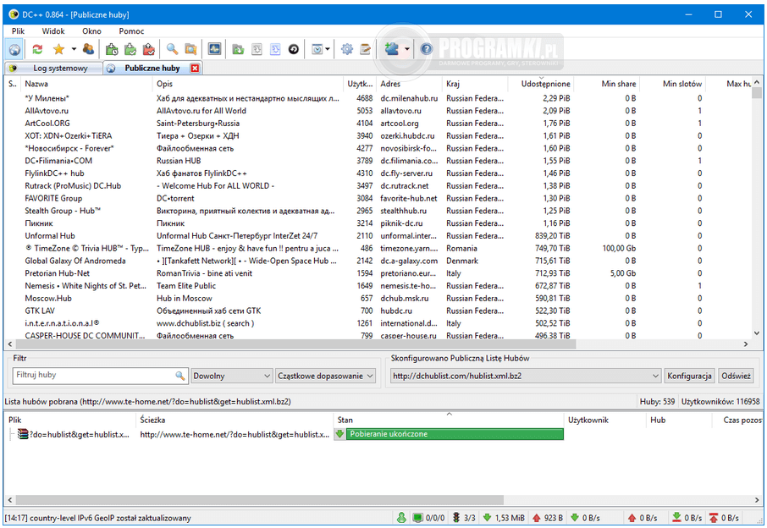
Task: Click the archive file icon of hublist download
Action: coord(23,434)
